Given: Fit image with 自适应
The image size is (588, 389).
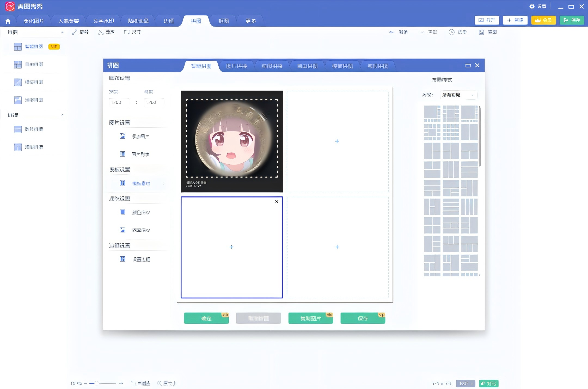Looking at the screenshot, I should (x=141, y=384).
